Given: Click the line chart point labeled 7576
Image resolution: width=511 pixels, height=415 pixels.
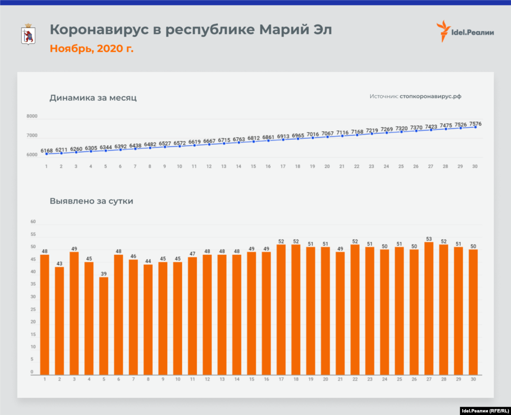Looking at the screenshot, I should [x=475, y=127].
